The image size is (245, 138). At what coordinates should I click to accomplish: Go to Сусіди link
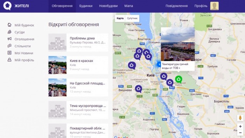pyautogui.click(x=20, y=32)
